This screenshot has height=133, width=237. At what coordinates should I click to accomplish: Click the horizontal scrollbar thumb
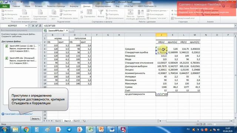click(x=198, y=121)
